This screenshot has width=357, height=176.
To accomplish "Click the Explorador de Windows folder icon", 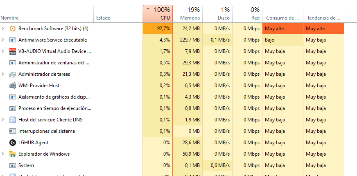I will pos(13,154).
